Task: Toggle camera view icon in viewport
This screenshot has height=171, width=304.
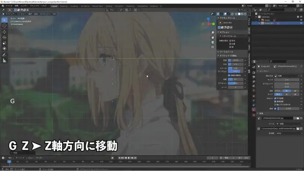Action: coord(213,42)
